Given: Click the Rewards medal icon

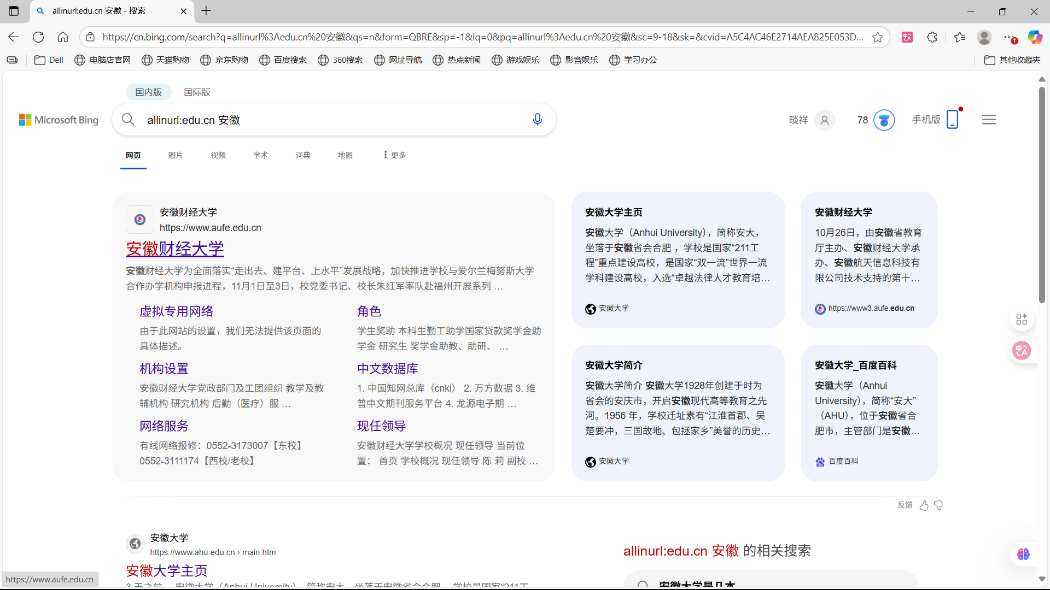Looking at the screenshot, I should pos(884,120).
